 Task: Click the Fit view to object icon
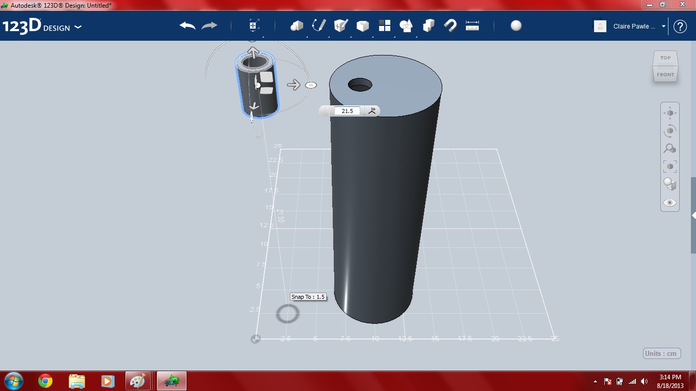pos(670,166)
